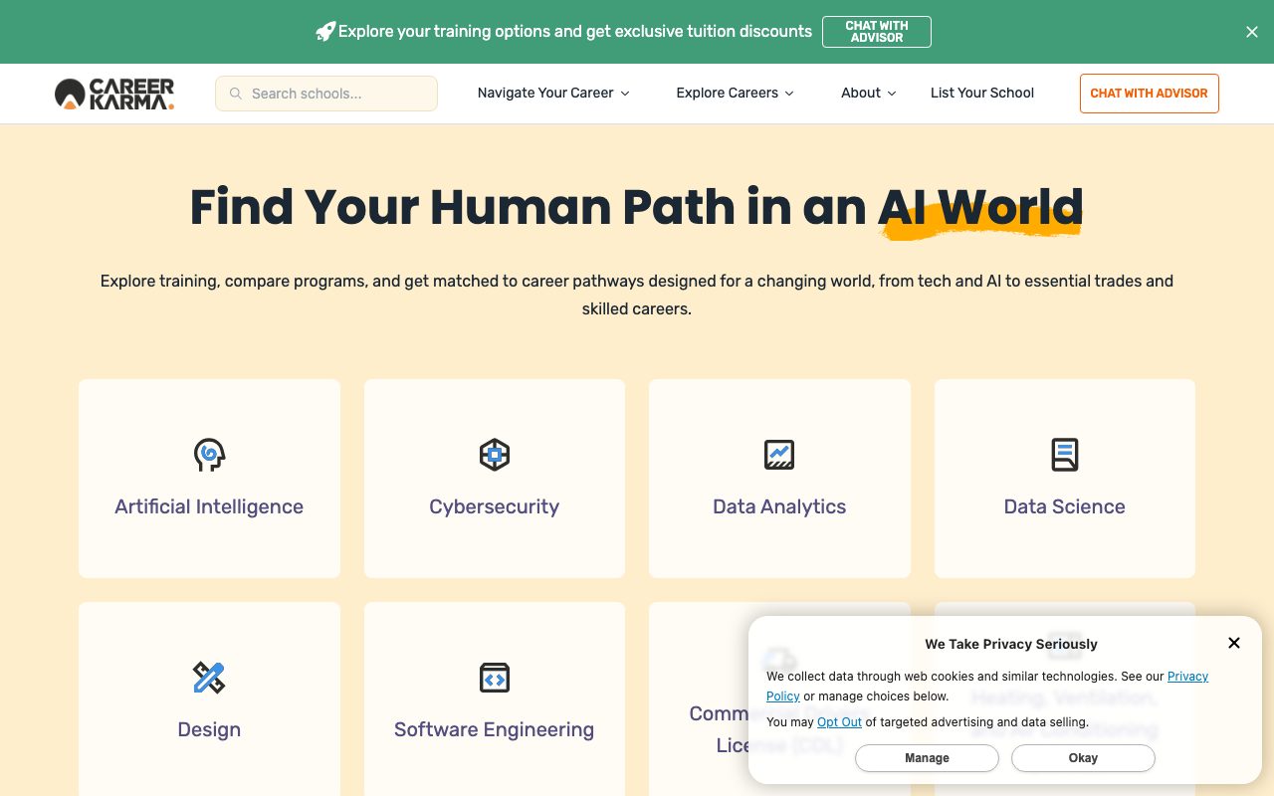Click the magnifier icon in the search box
The image size is (1274, 796).
(x=236, y=94)
